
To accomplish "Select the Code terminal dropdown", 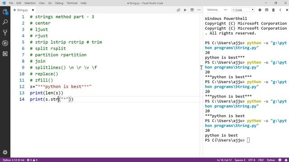I will coord(243,10).
